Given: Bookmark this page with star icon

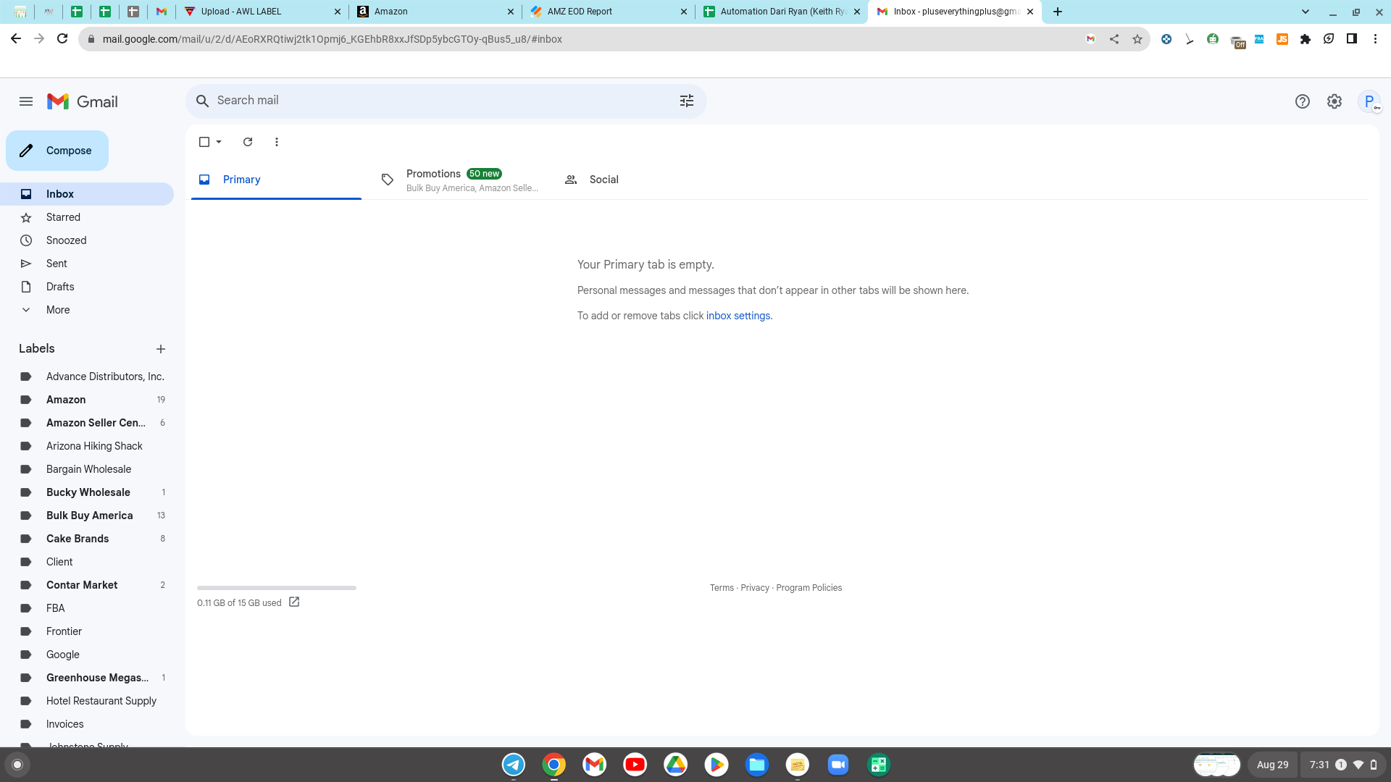Looking at the screenshot, I should tap(1137, 39).
